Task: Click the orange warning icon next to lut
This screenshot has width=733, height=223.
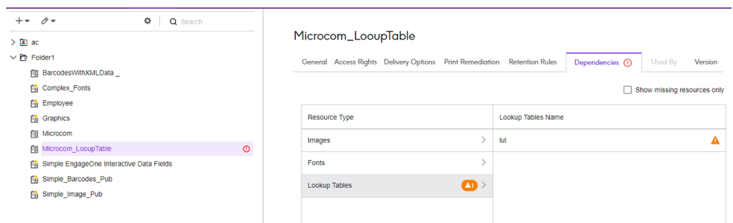Action: point(715,141)
